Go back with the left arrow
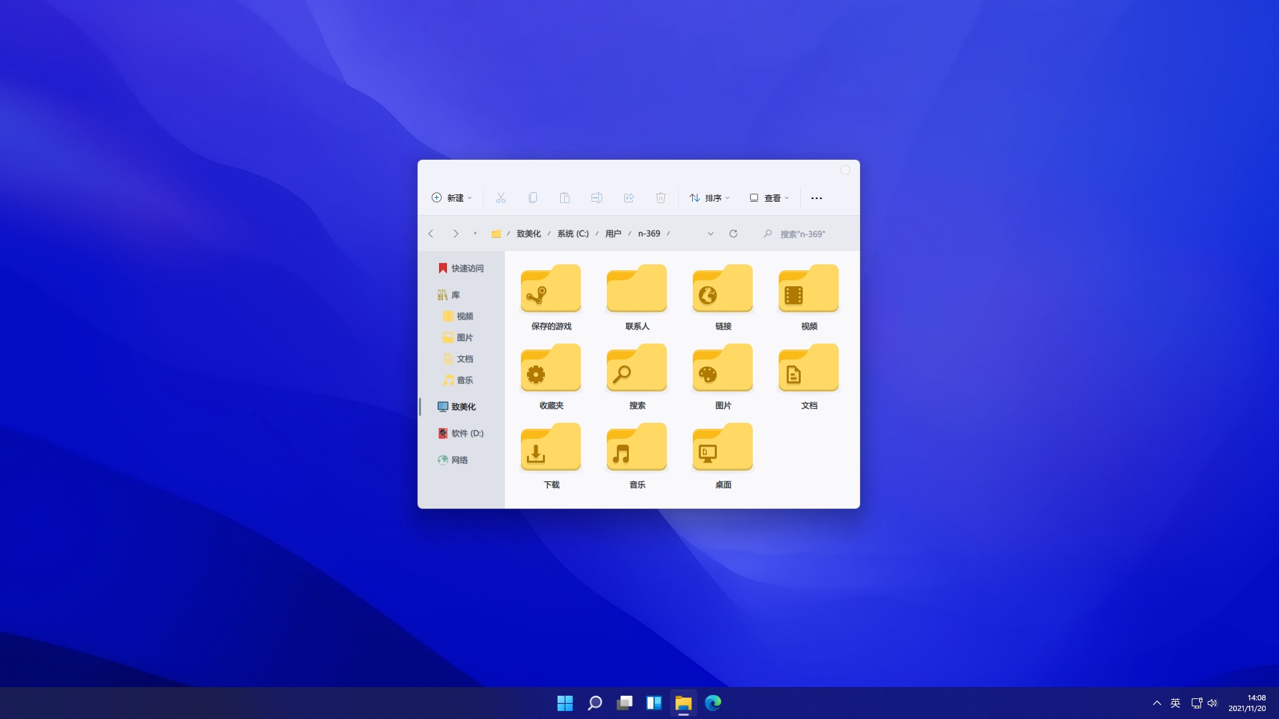The width and height of the screenshot is (1279, 719). coord(431,234)
